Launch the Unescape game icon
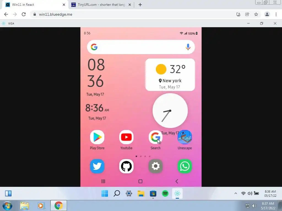This screenshot has width=282, height=211. (x=185, y=137)
